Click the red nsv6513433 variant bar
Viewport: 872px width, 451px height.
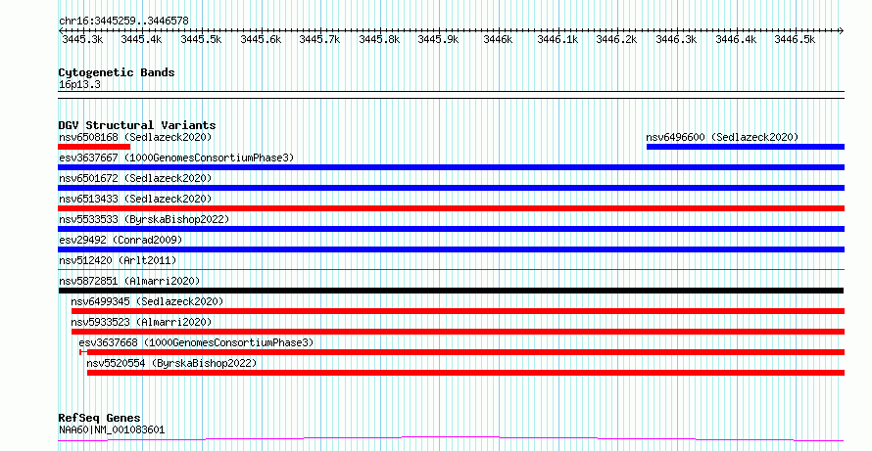click(x=451, y=208)
